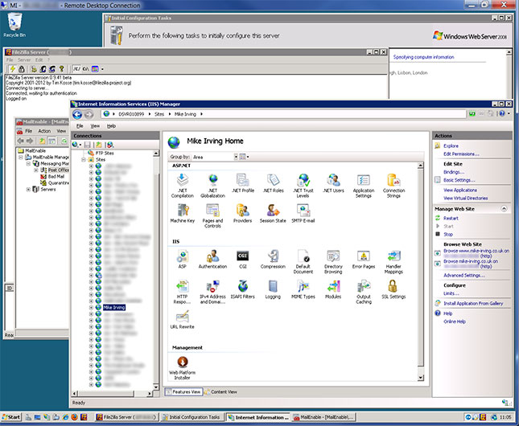Open the Authentication feature
The height and width of the screenshot is (426, 519).
(212, 259)
